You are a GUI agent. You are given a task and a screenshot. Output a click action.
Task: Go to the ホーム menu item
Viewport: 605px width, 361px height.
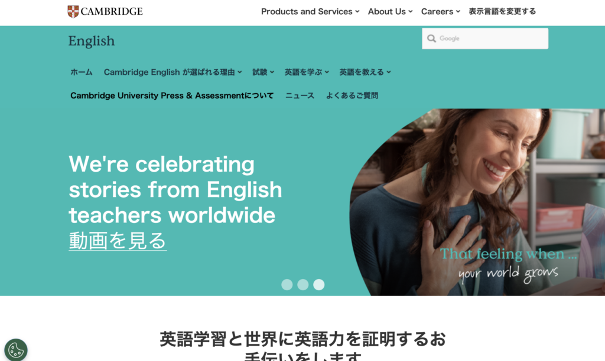pos(82,72)
